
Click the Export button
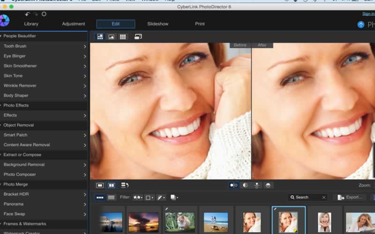[x=349, y=197]
